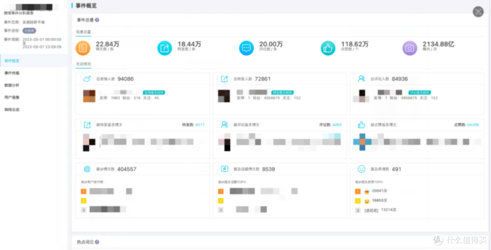Image resolution: width=491 pixels, height=250 pixels.
Task: Click the share icon beside 72861
Action: click(225, 79)
